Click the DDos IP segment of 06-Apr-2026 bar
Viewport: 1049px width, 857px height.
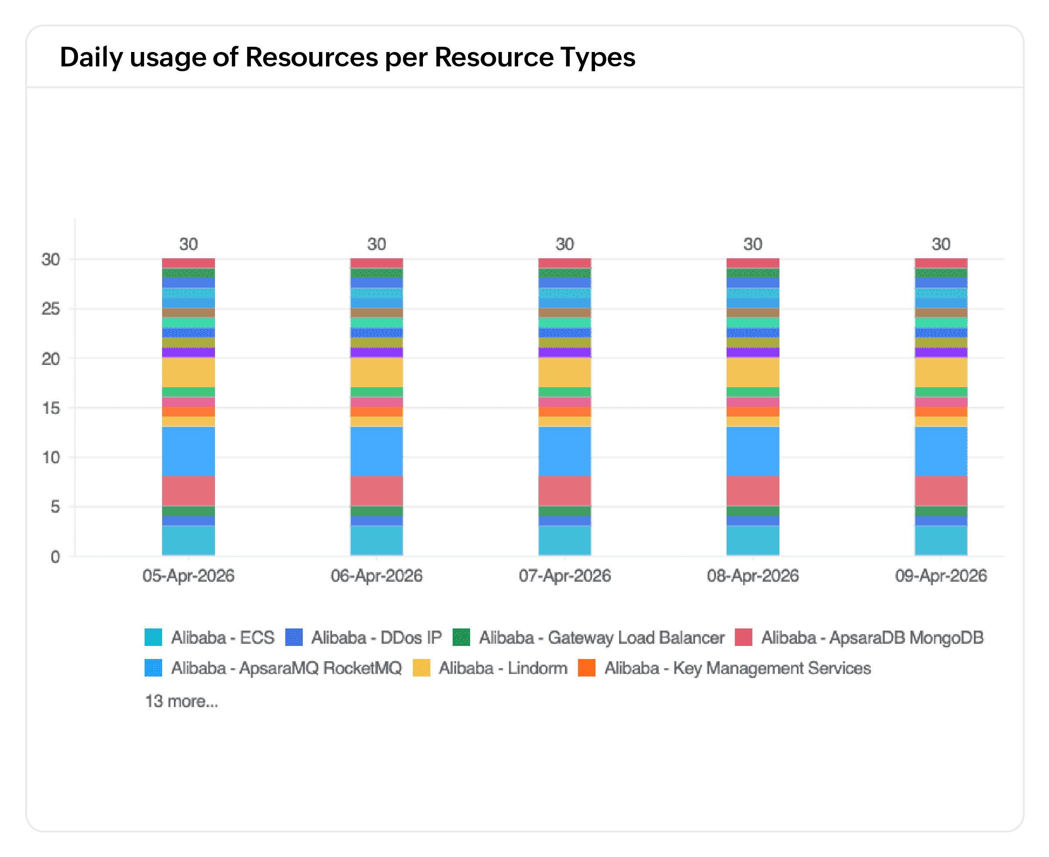(377, 521)
